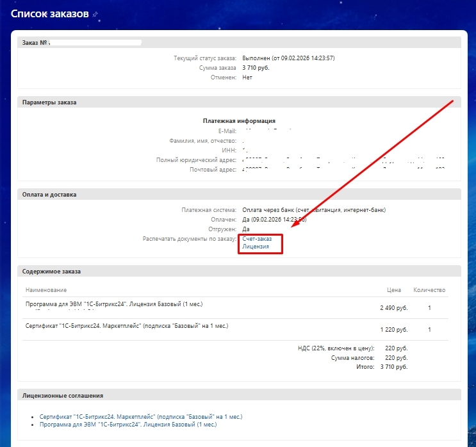Image resolution: width=476 pixels, height=447 pixels.
Task: Select the Лицензия Базовый (1 мес.) product row
Action: (235, 307)
